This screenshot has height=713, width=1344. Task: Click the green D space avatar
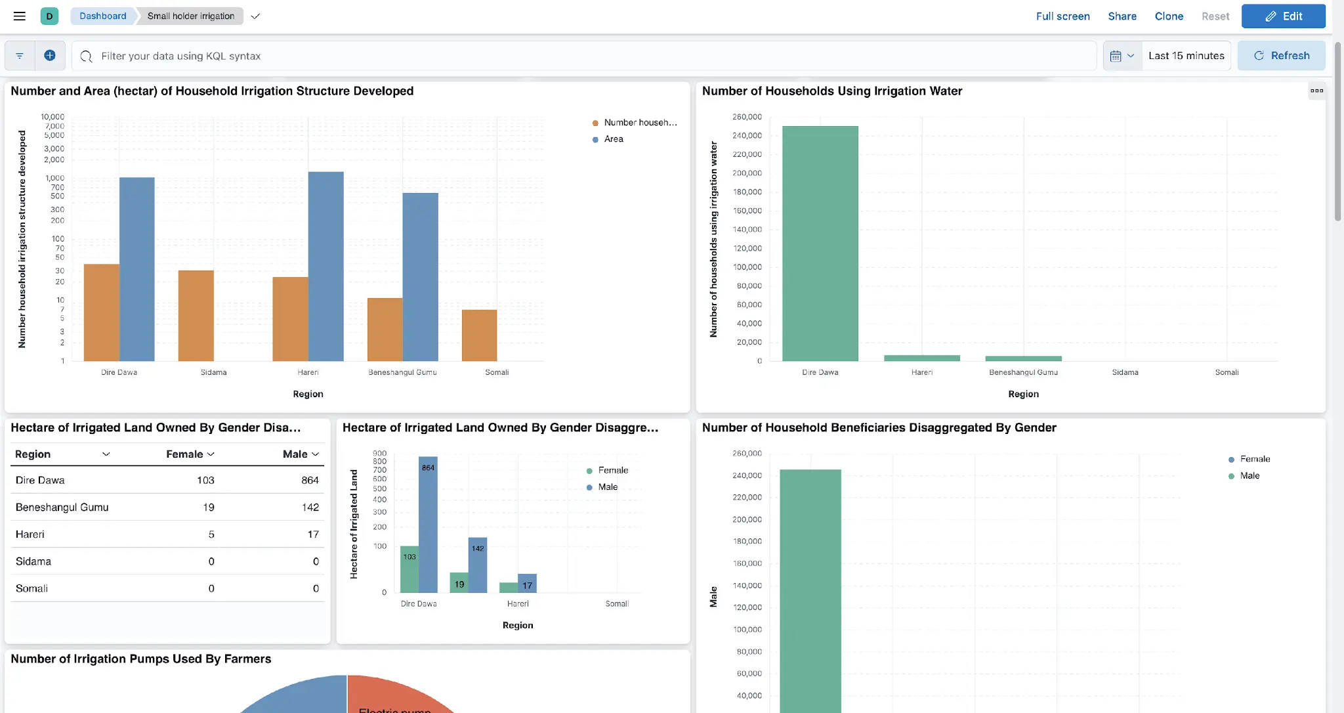[49, 16]
